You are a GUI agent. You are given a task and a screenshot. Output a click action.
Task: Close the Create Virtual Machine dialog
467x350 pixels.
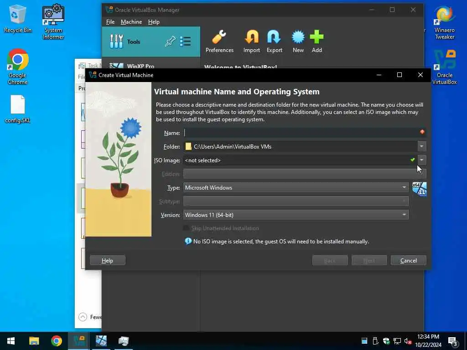[x=420, y=75]
